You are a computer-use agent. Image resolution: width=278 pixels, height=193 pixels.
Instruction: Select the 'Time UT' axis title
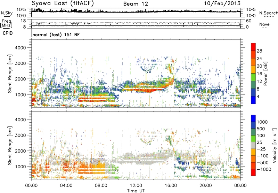click(136, 191)
